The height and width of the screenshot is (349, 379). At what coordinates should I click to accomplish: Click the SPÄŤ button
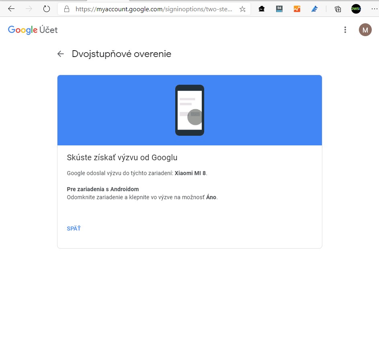coord(74,229)
